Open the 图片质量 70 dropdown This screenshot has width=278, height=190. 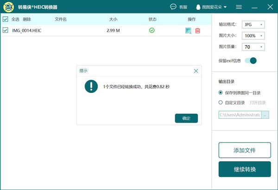coord(254,47)
